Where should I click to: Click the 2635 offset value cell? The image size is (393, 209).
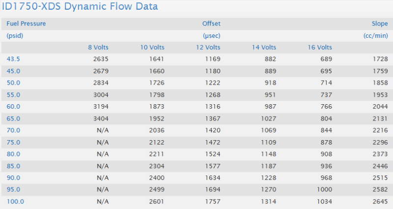tap(101, 59)
